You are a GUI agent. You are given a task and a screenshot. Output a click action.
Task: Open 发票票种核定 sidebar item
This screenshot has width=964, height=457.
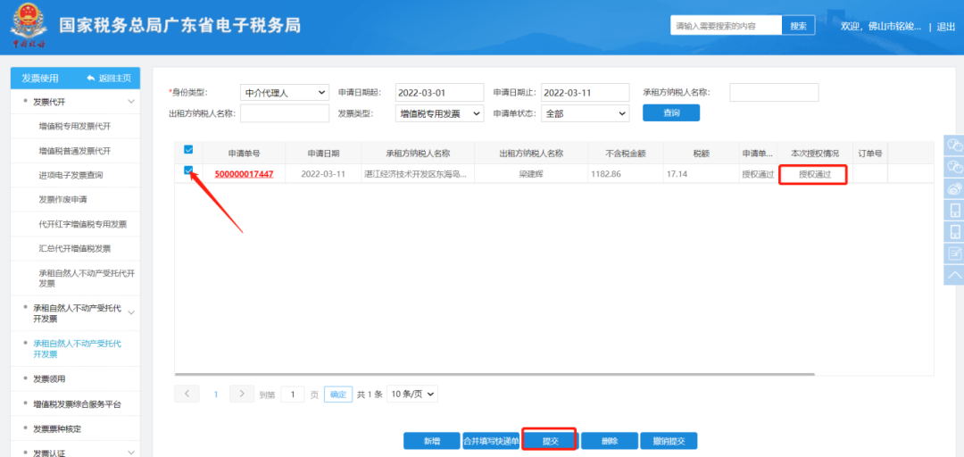coord(57,428)
